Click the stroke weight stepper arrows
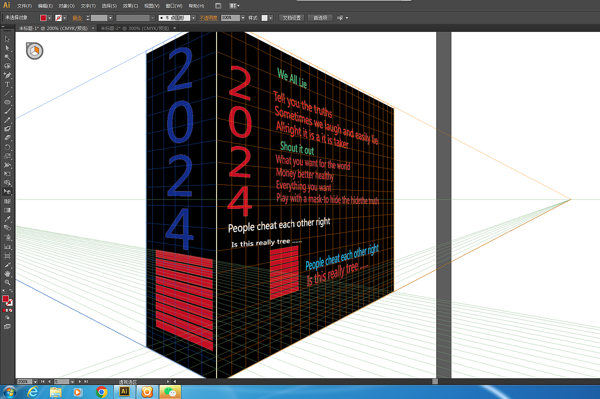The image size is (600, 399). tap(88, 18)
